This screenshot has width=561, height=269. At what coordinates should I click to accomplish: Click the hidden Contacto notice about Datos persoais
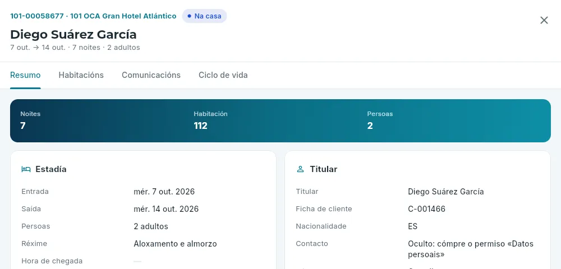tap(471, 249)
